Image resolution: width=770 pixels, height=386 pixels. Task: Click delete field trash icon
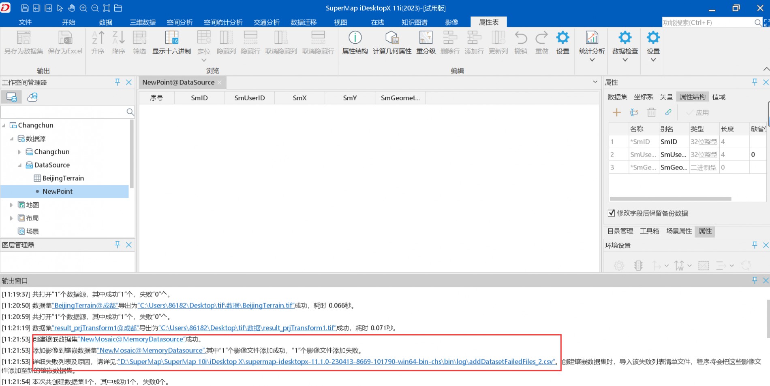point(651,112)
